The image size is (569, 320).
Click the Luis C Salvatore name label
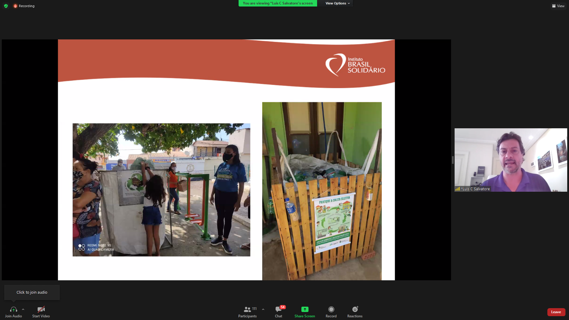(475, 189)
